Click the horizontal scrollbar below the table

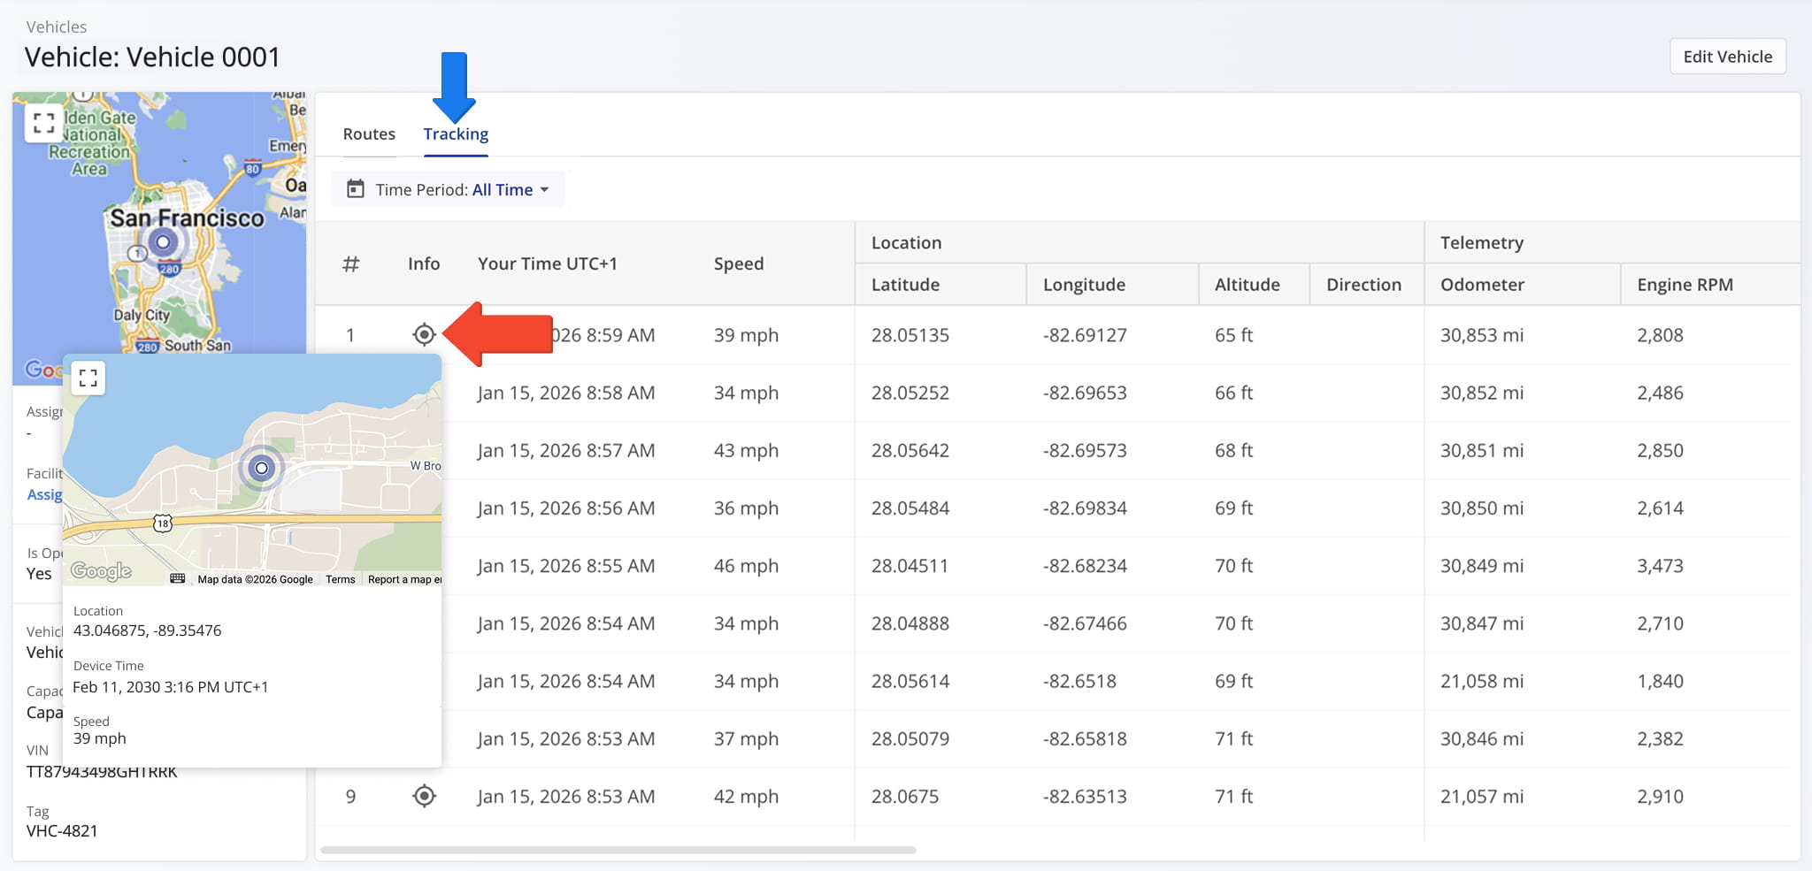[618, 850]
